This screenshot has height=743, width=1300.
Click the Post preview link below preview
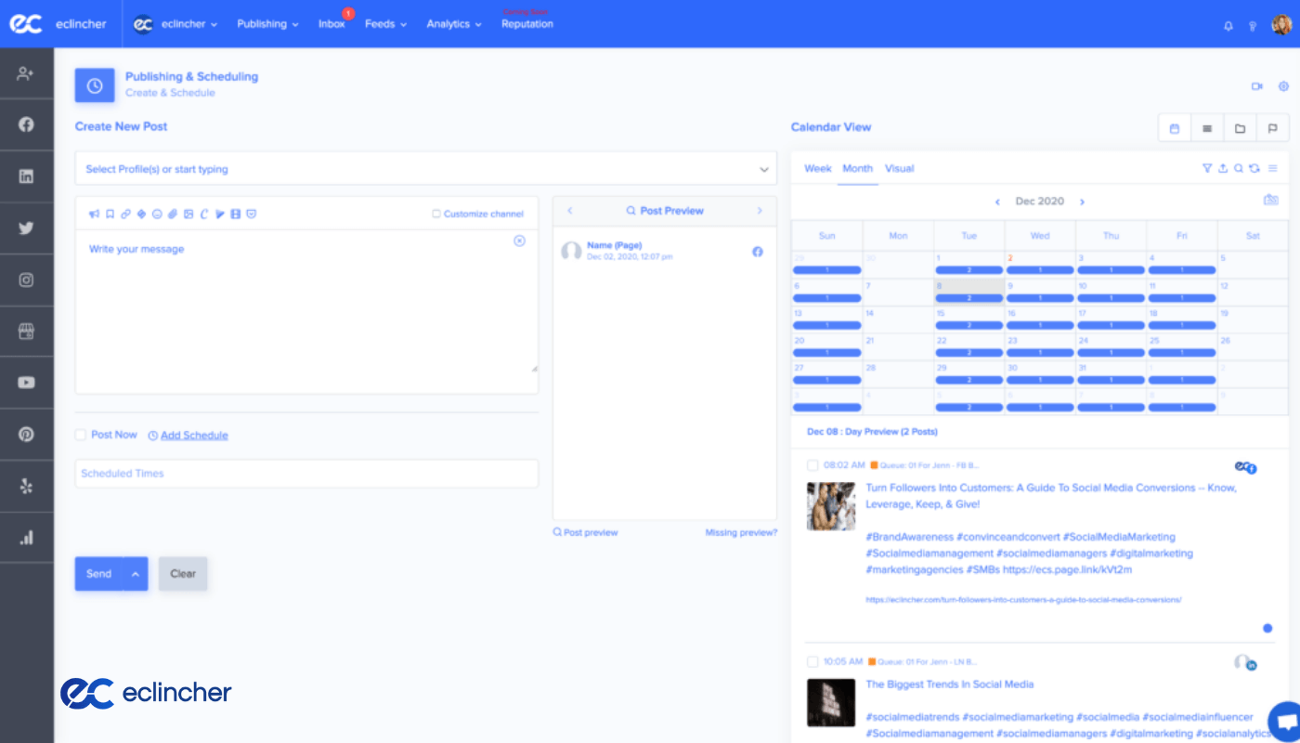[x=585, y=532]
